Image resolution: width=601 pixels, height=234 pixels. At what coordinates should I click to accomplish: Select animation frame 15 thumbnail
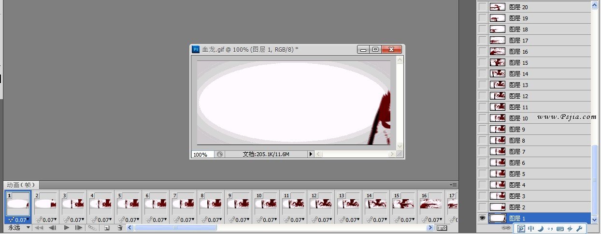[x=404, y=204]
